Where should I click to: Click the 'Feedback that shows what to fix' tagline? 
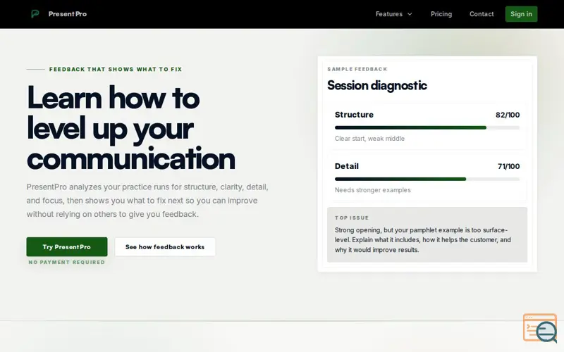click(116, 69)
